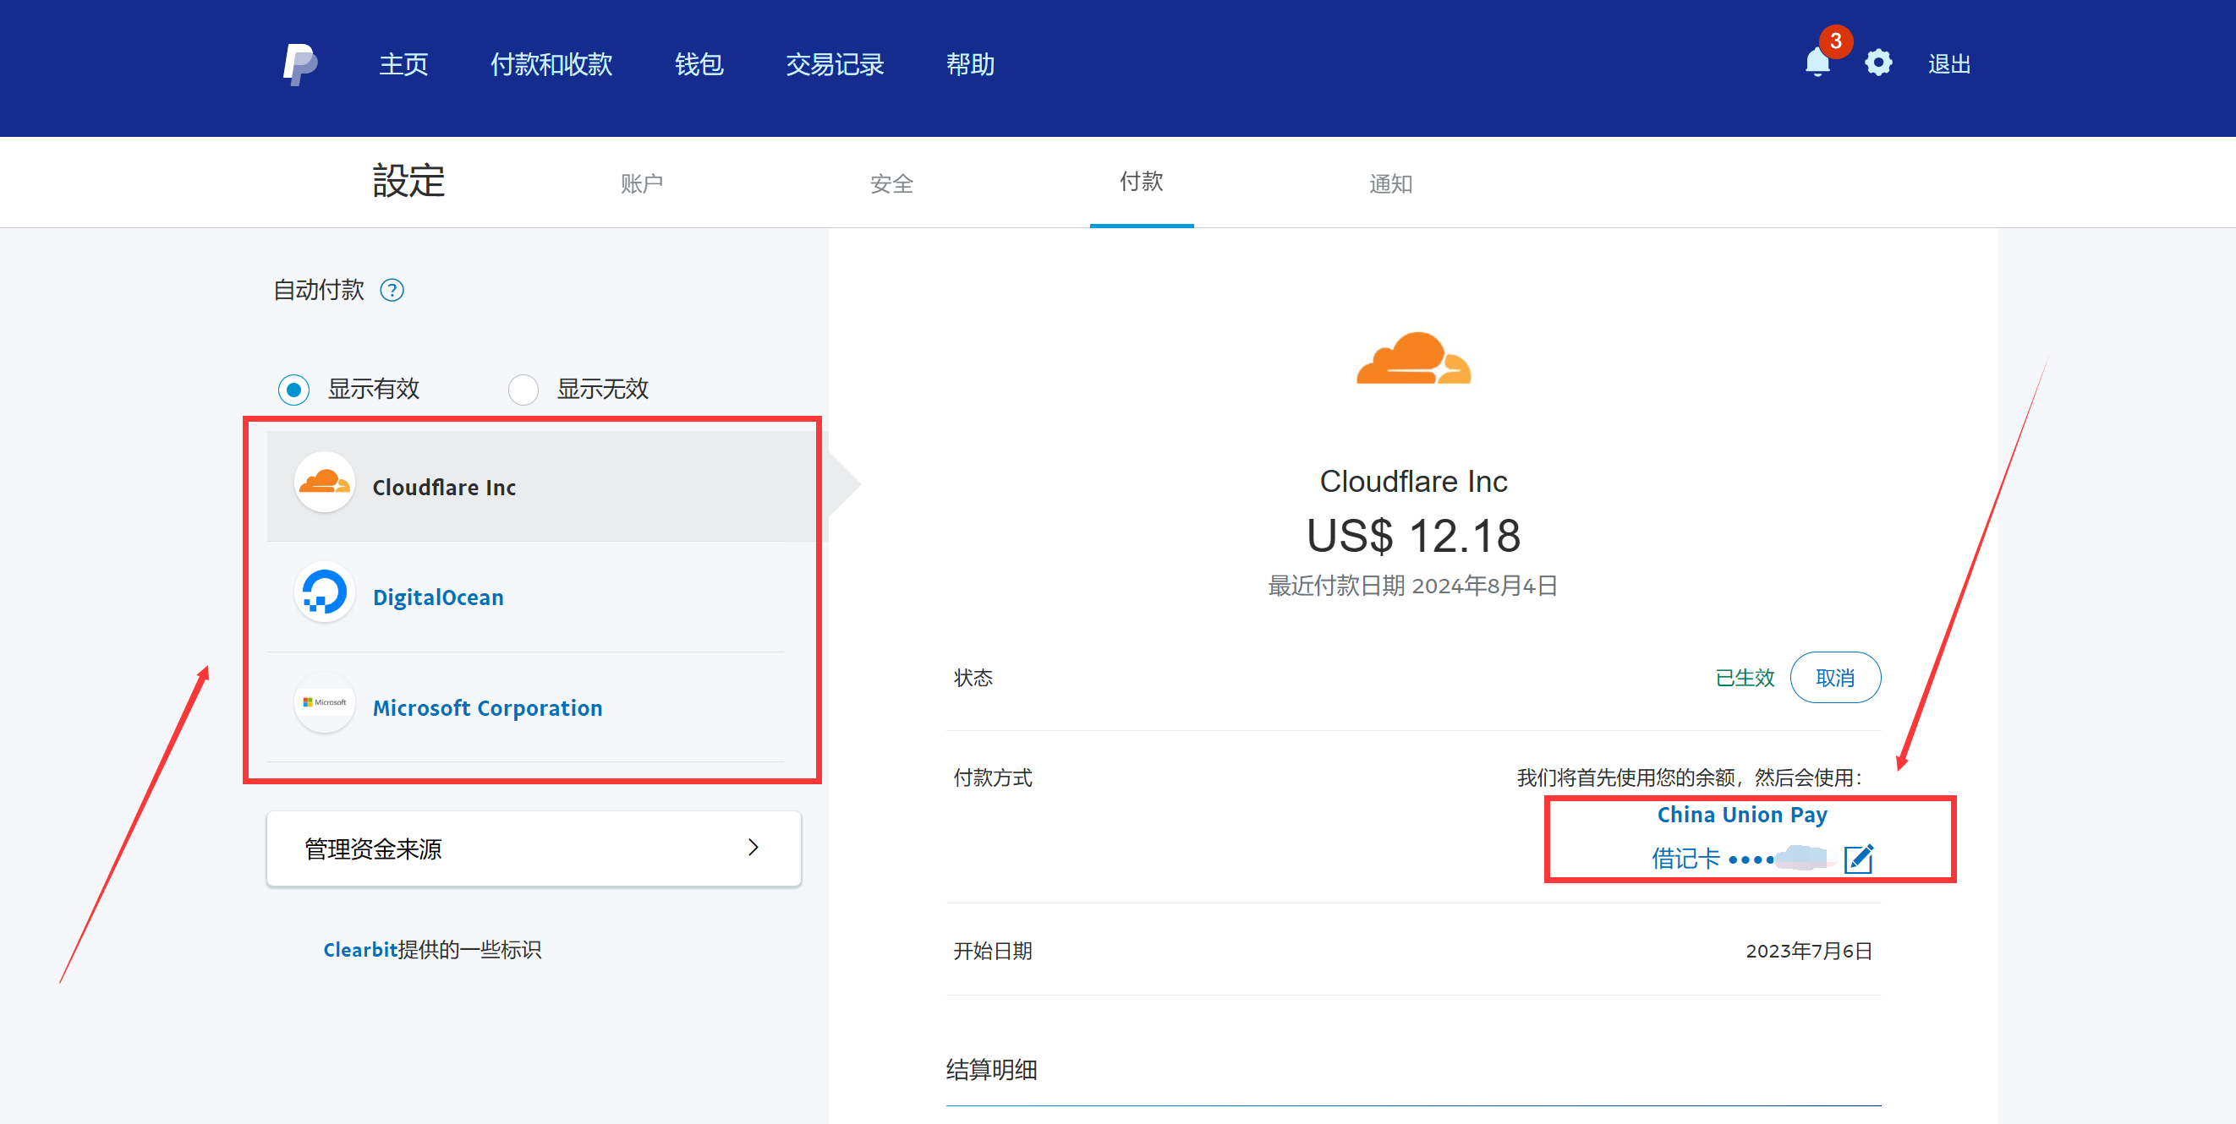This screenshot has height=1124, width=2236.
Task: Switch to the 账户 tab
Action: [642, 184]
